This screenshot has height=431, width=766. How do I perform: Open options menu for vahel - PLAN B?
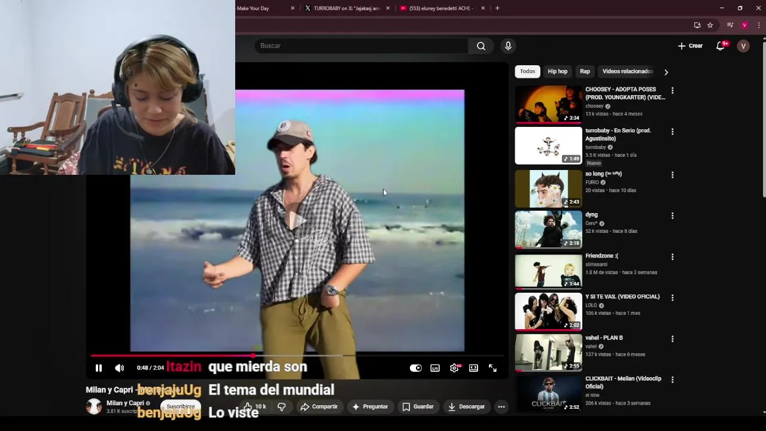click(672, 339)
